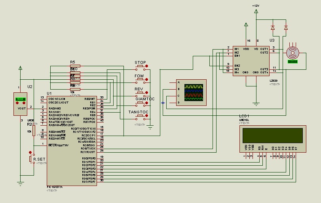Click the RD7/PSP7 pin label on U1
321x203 pixels.
click(89, 182)
